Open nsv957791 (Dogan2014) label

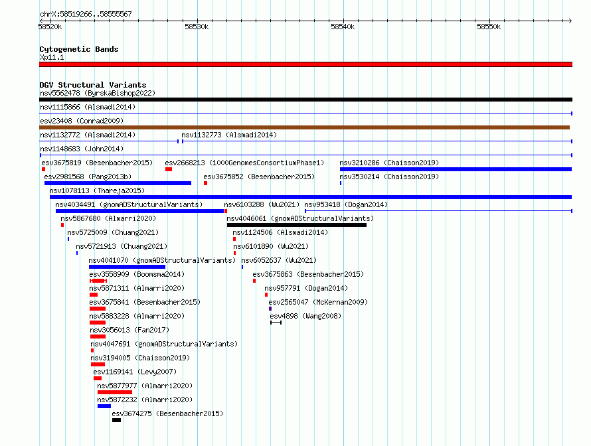[x=306, y=288]
